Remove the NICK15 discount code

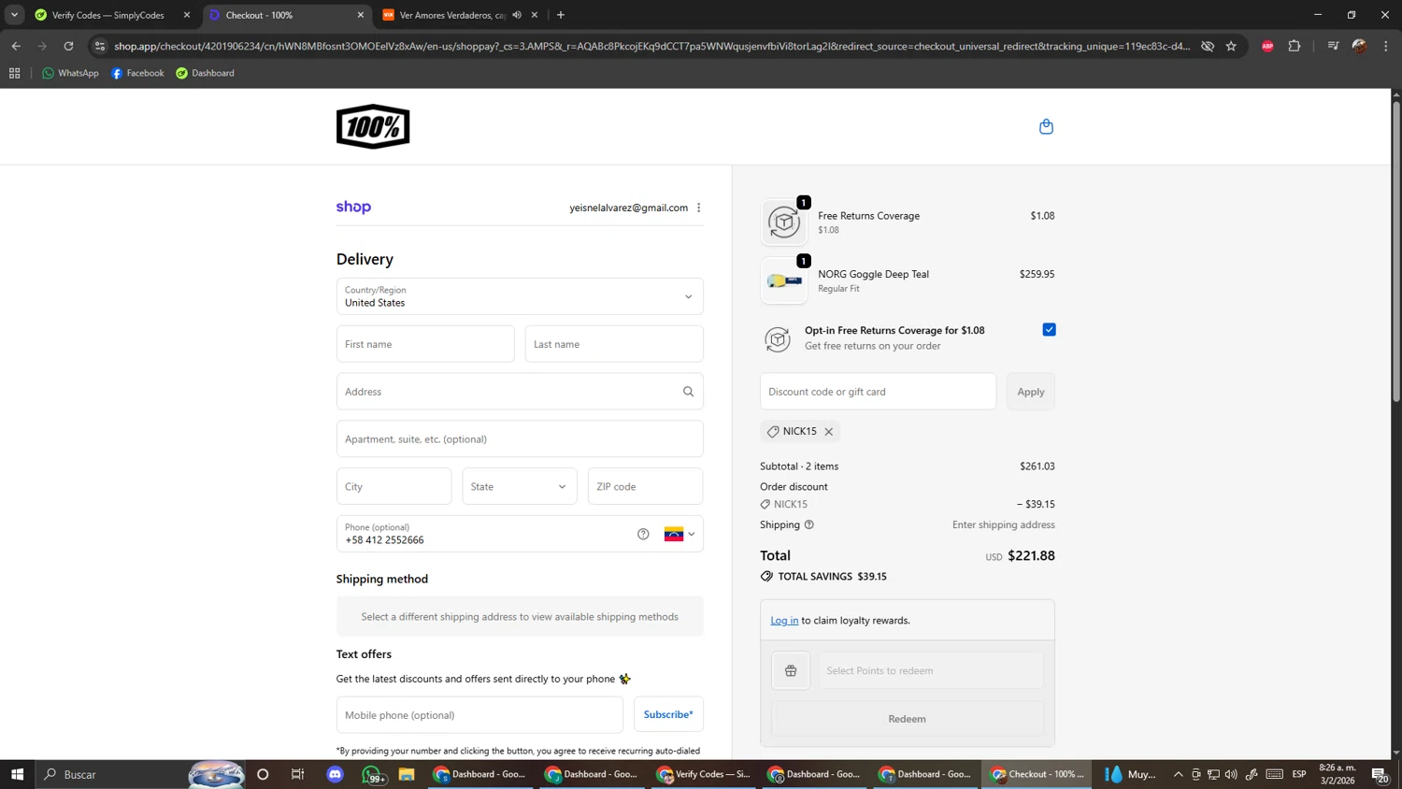pos(829,432)
